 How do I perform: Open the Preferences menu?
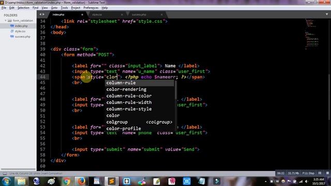pyautogui.click(x=91, y=8)
